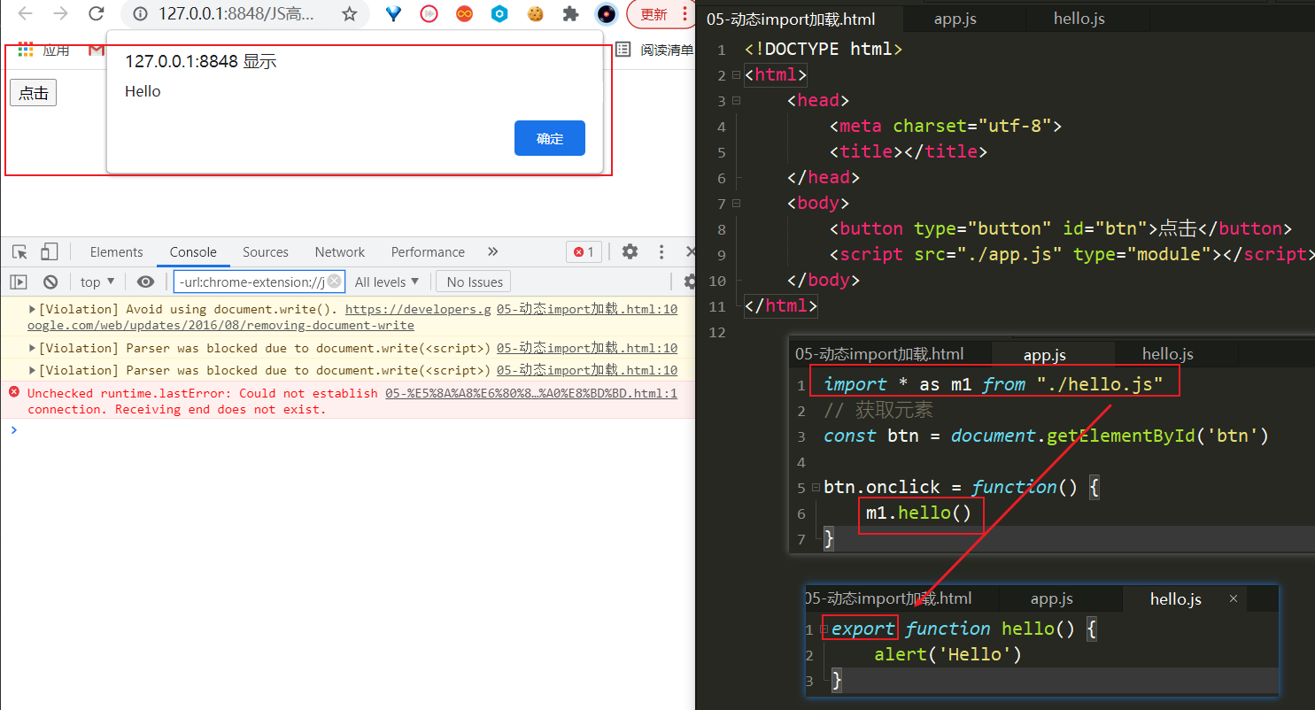Image resolution: width=1315 pixels, height=710 pixels.
Task: Click the script src="./app.js" code line
Action: click(1071, 254)
